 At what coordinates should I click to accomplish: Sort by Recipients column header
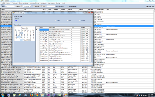(60, 27)
